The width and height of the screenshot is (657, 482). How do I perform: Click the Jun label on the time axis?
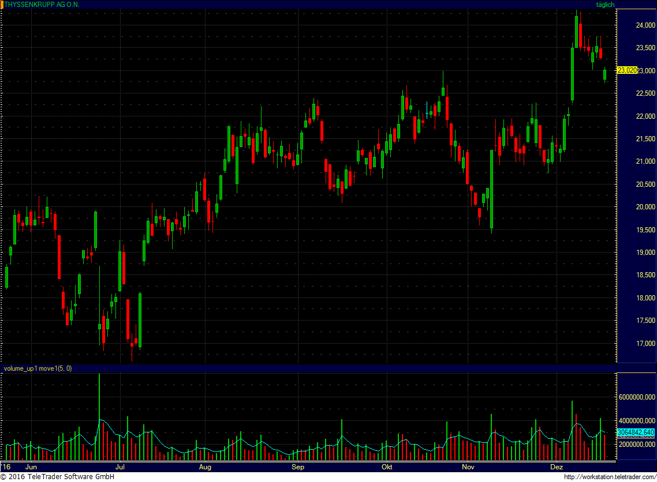[31, 467]
